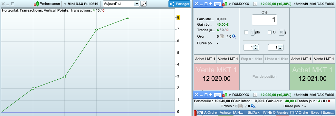Buy at market with Achat MKT 1
The image size is (336, 116).
[312, 77]
